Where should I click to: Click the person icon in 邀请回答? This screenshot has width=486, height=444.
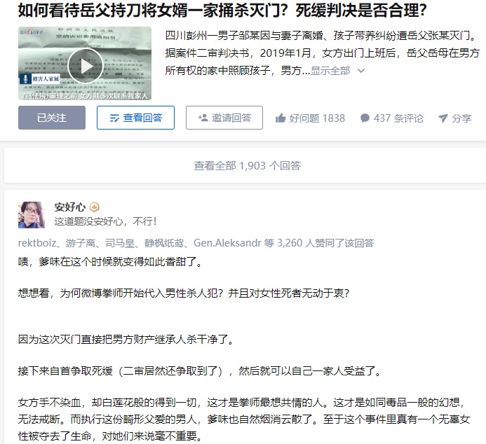[x=203, y=118]
